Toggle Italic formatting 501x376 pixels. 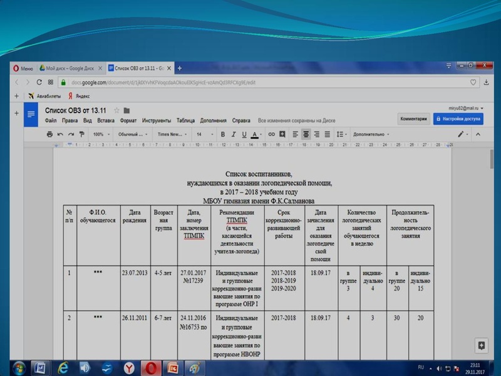tap(234, 134)
